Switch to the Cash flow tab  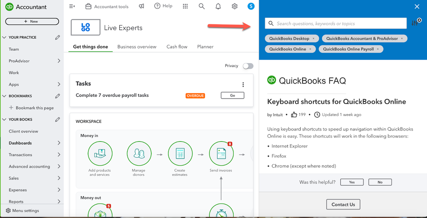click(177, 47)
